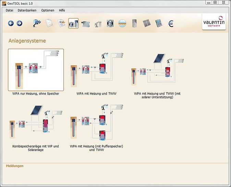Screen dimensions: 231x187
Task: Open the storage tank toolbar icon
Action: point(134,23)
